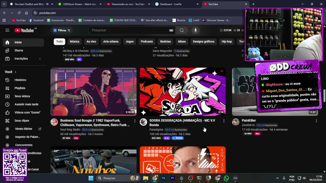Image resolution: width=326 pixels, height=183 pixels.
Task: Select the Música filter chip
Action: [75, 41]
